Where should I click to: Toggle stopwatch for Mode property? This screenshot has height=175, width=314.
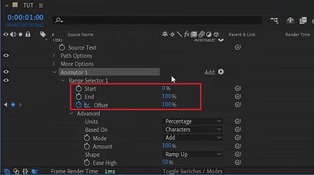87,138
